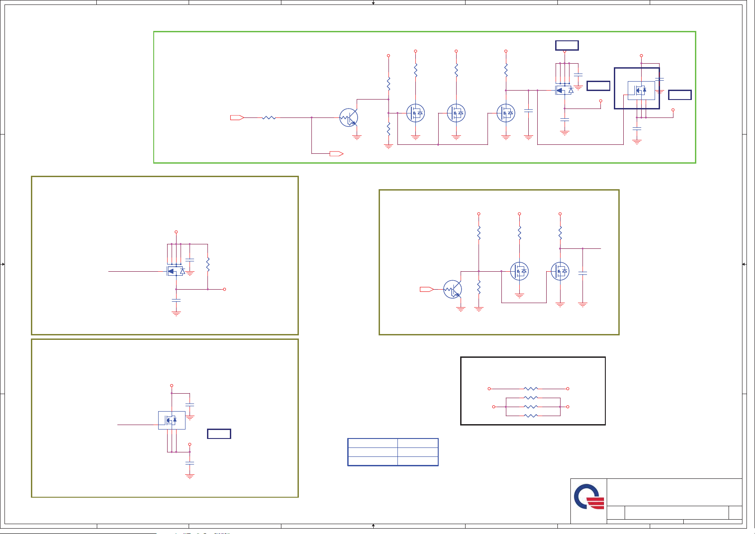Image resolution: width=755 pixels, height=534 pixels.
Task: Select the MOSFET inside the dark blue highlight box
Action: click(641, 90)
